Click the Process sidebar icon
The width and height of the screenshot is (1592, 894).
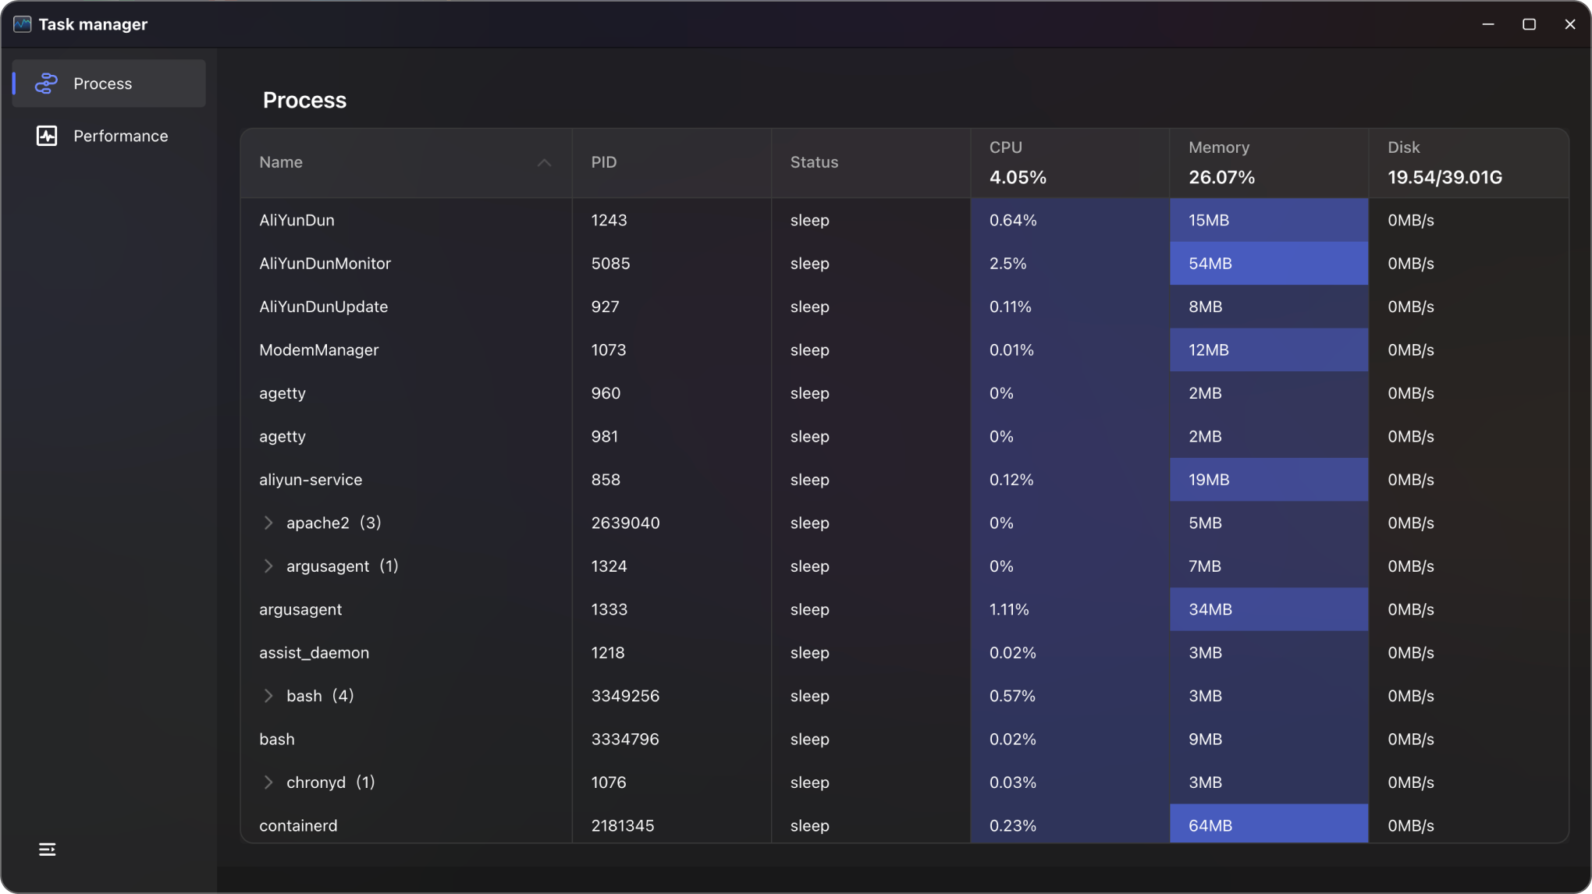[47, 83]
